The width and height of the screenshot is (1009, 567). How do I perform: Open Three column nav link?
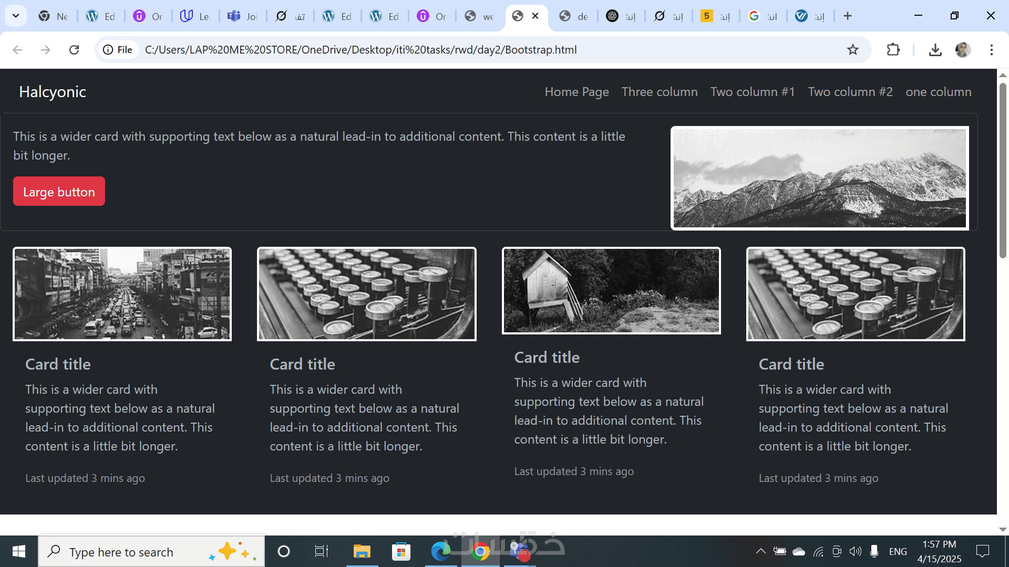click(x=660, y=92)
